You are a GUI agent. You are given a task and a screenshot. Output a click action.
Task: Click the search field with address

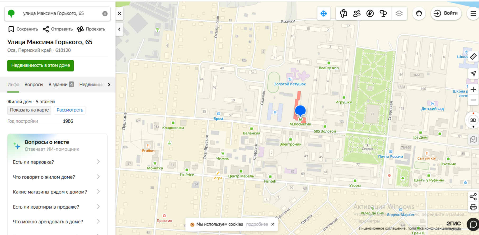57,13
